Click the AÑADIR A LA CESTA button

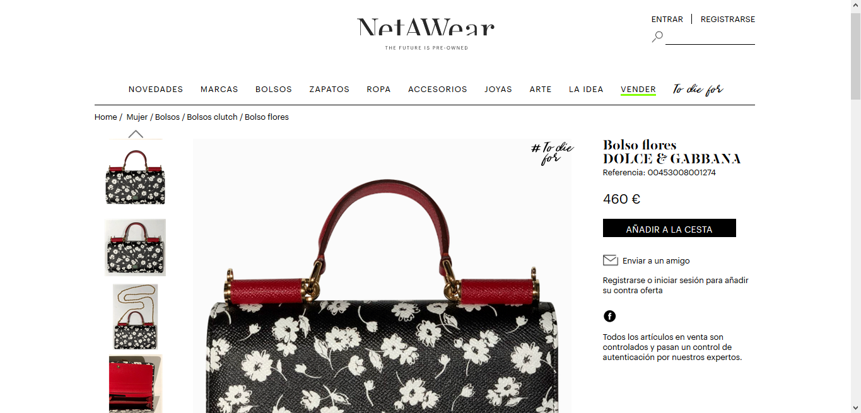(669, 228)
